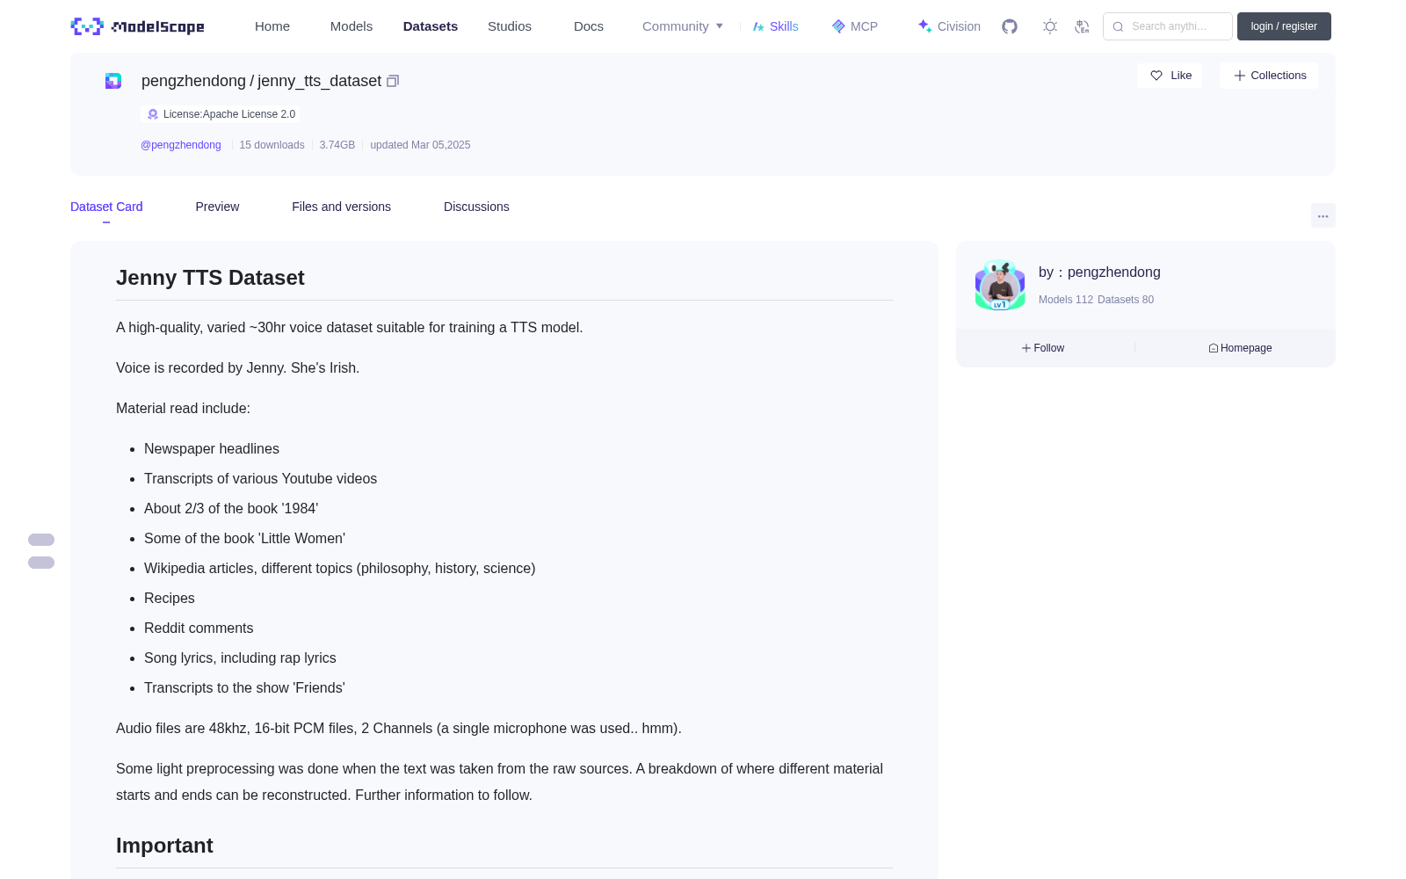This screenshot has height=879, width=1406.
Task: Click the '15 downloads' text
Action: tap(272, 145)
